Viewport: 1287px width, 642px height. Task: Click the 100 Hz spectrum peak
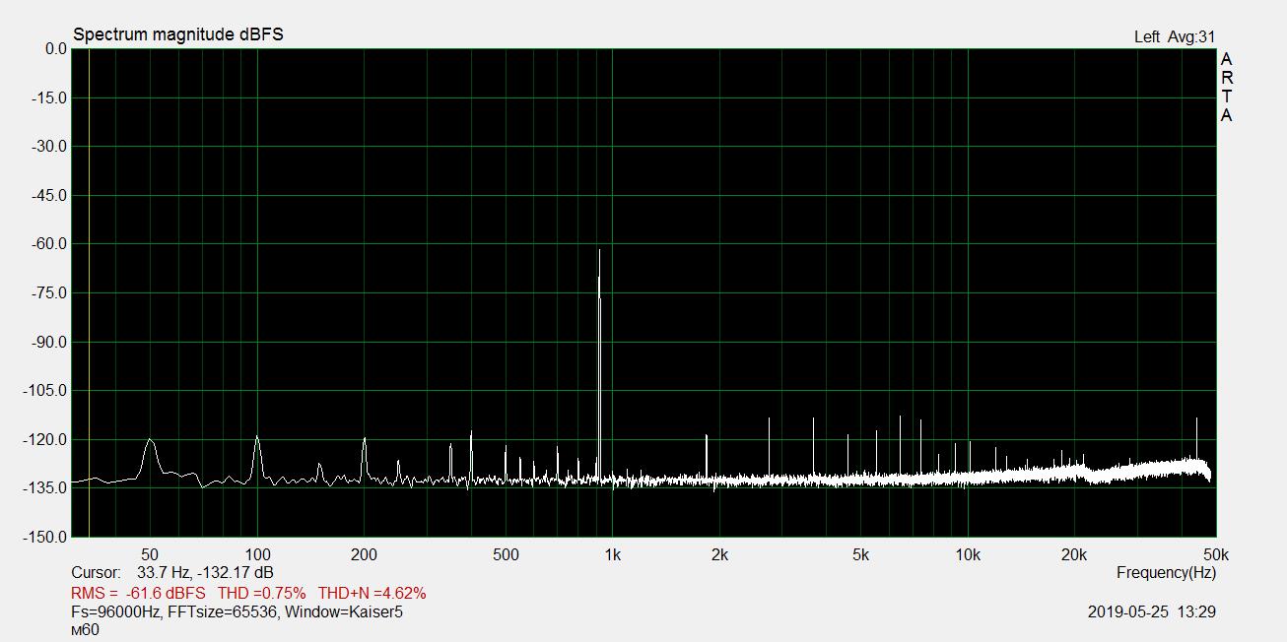(256, 457)
